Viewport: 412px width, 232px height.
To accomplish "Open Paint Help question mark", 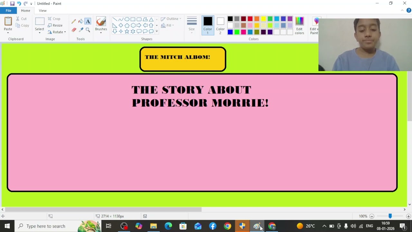I will pos(409,11).
